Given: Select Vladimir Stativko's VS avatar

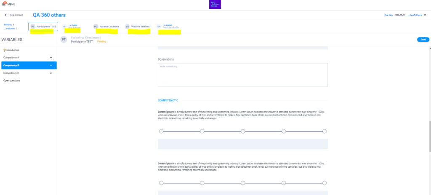Looking at the screenshot, I should point(127,26).
